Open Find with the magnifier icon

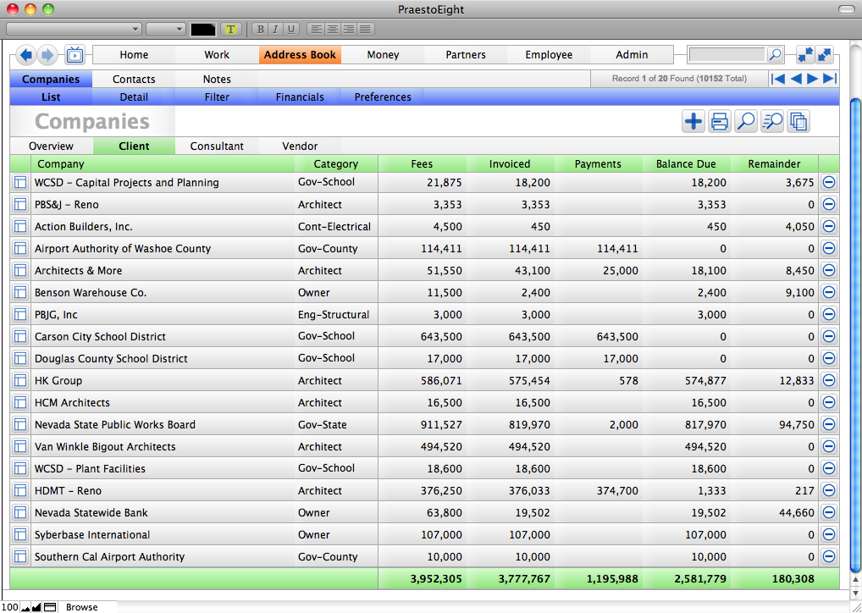[745, 121]
